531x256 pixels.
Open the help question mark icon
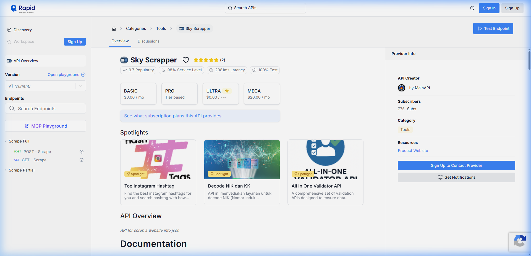click(472, 8)
